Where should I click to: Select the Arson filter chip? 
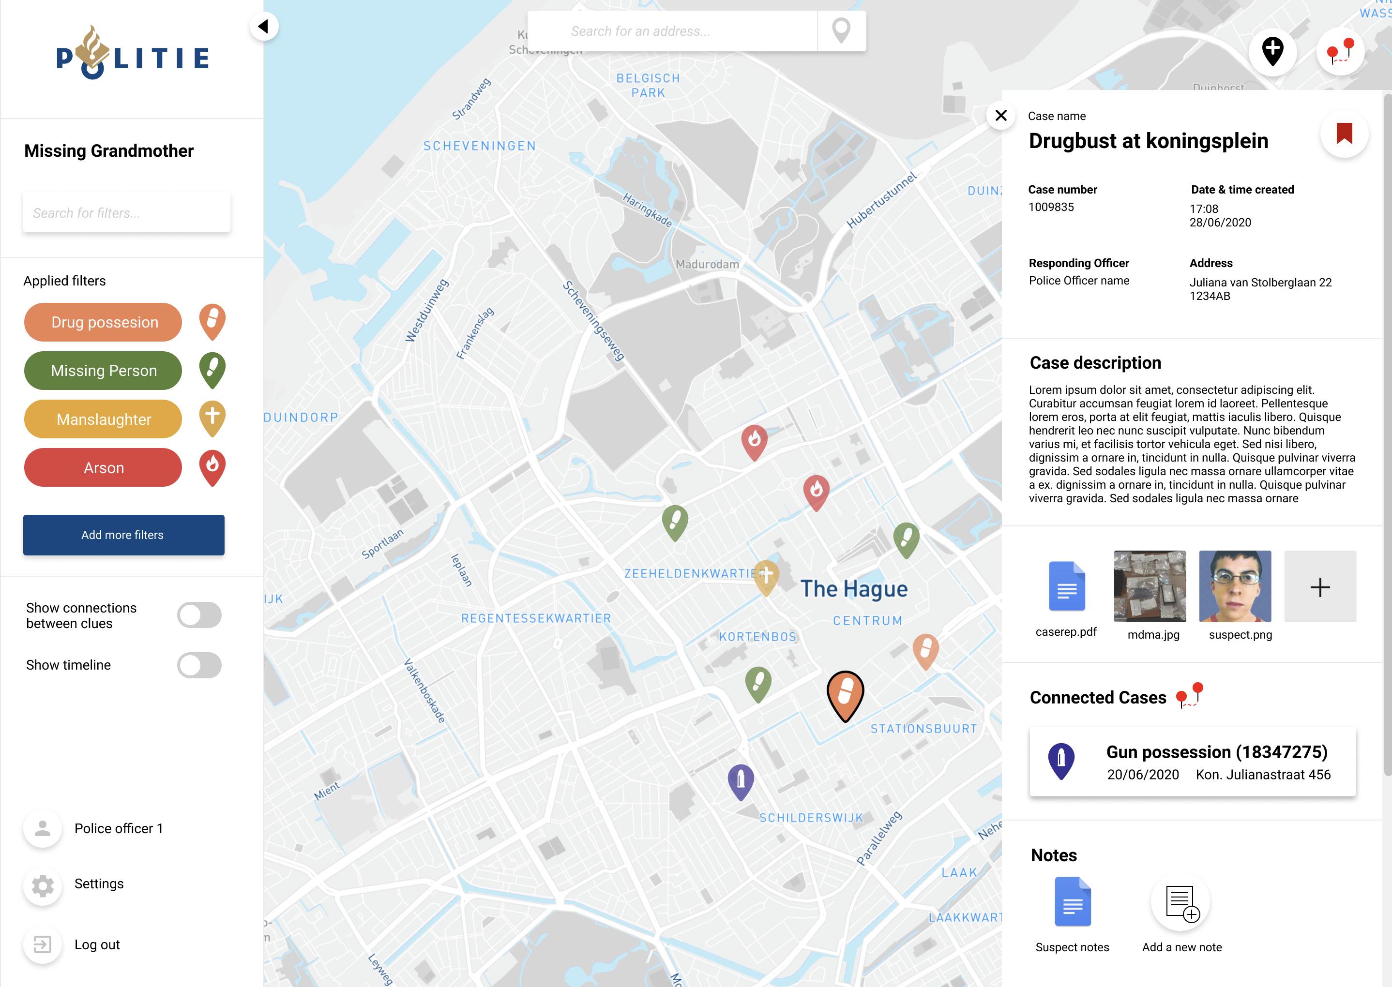(x=103, y=467)
